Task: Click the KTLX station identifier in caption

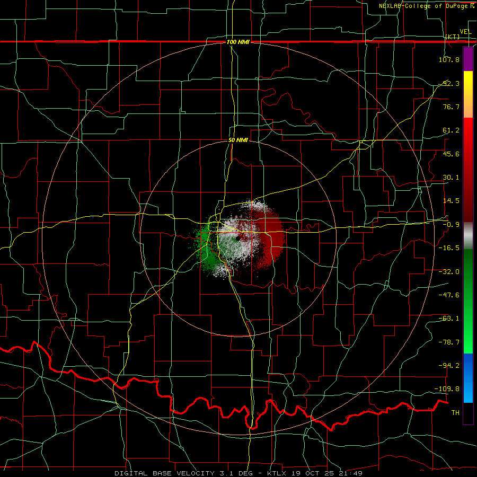Action: 278,473
